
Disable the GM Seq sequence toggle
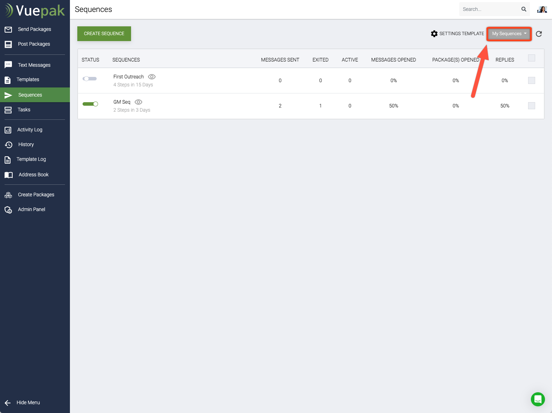90,104
